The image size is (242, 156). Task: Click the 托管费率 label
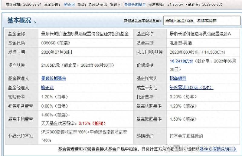(x=145, y=97)
